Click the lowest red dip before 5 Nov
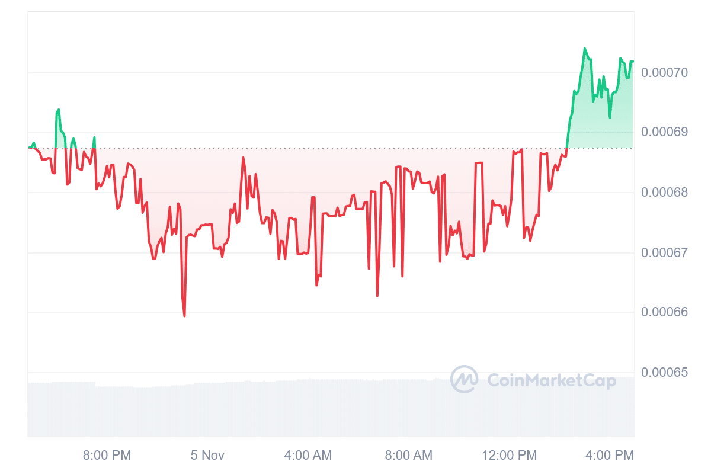711x474 pixels. [184, 316]
